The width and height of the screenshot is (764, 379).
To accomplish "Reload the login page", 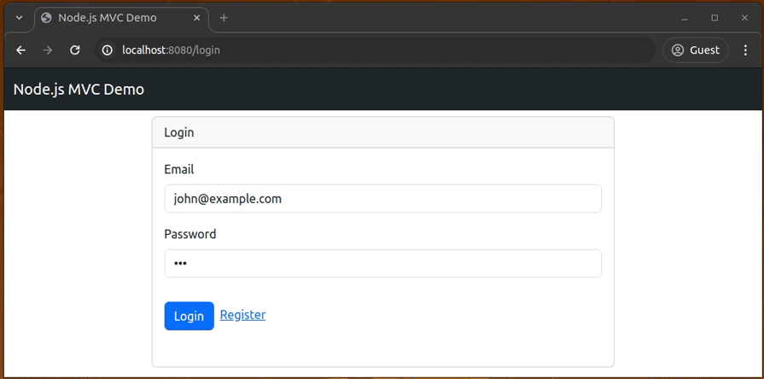I will point(75,50).
